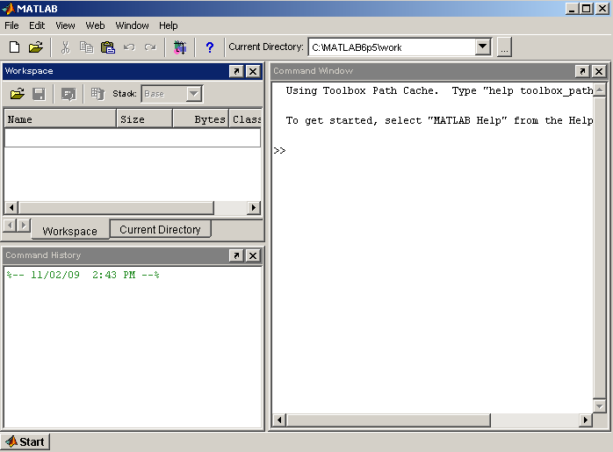This screenshot has height=452, width=613.
Task: Minimize the MATLAB window
Action: [x=572, y=9]
